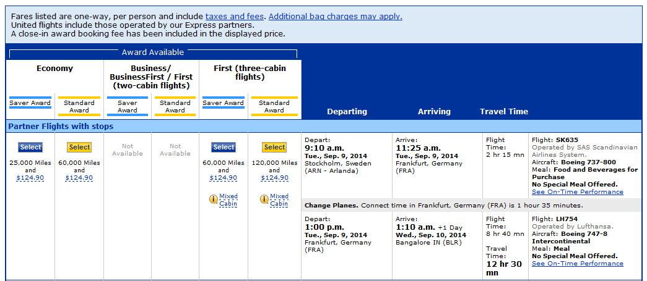This screenshot has height=281, width=647.
Task: Click the Departing column header
Action: [347, 112]
